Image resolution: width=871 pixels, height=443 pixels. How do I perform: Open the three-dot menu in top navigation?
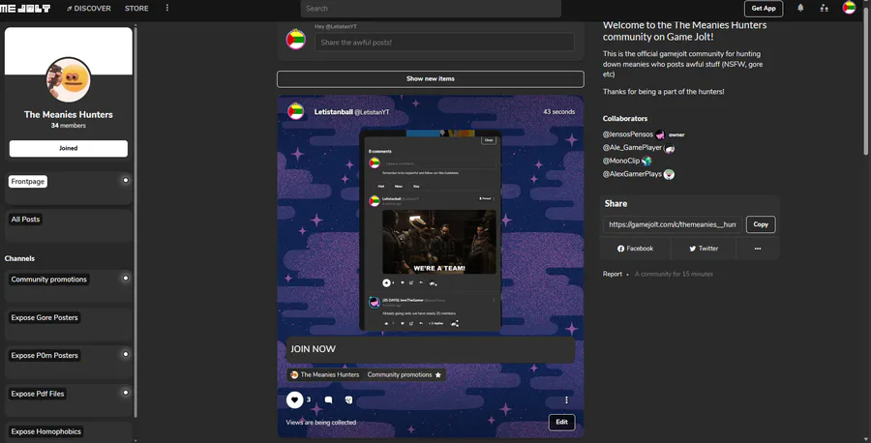167,8
